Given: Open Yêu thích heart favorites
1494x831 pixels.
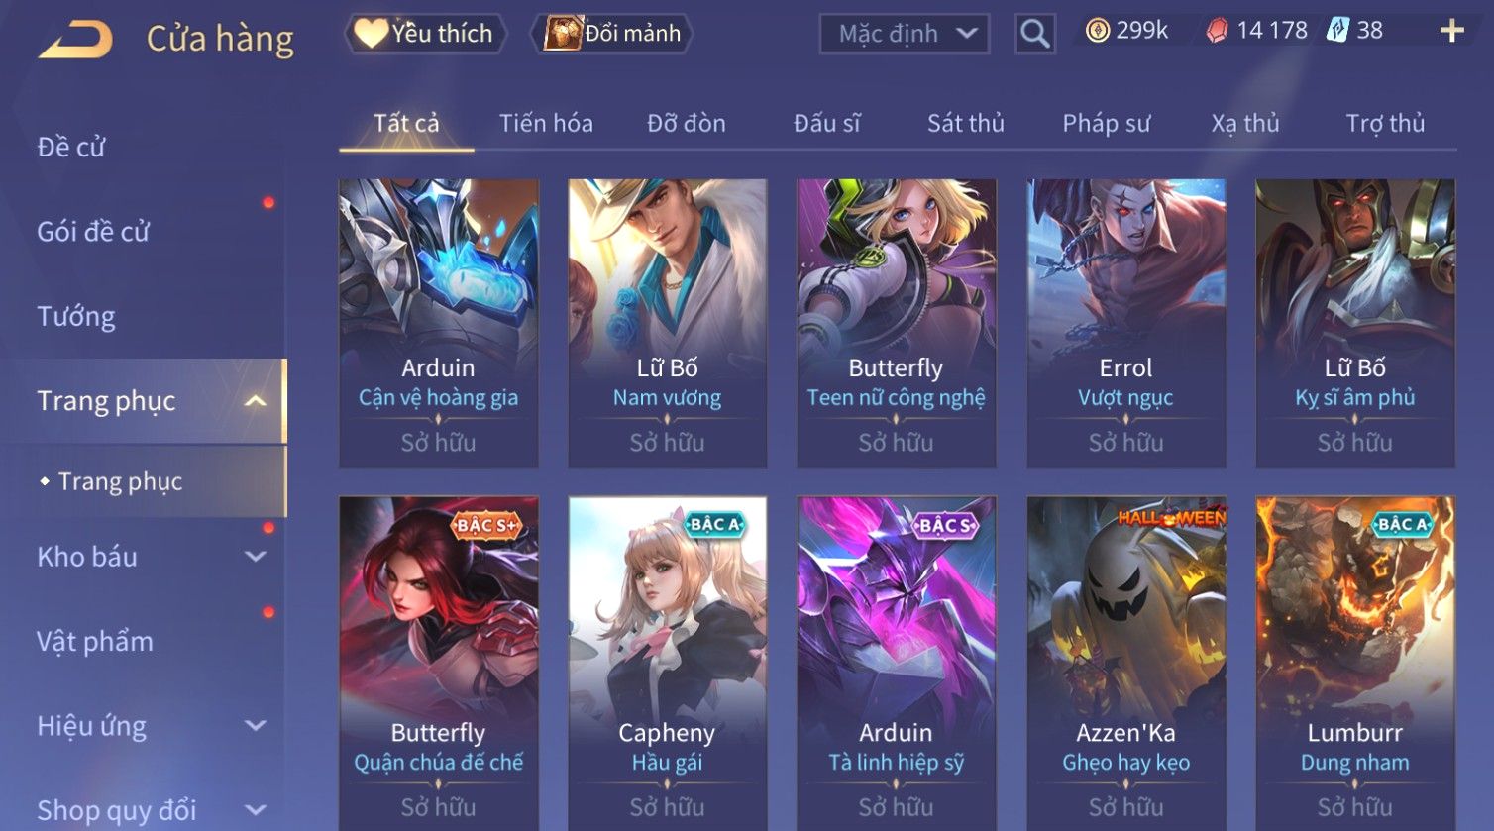Looking at the screenshot, I should pyautogui.click(x=426, y=34).
